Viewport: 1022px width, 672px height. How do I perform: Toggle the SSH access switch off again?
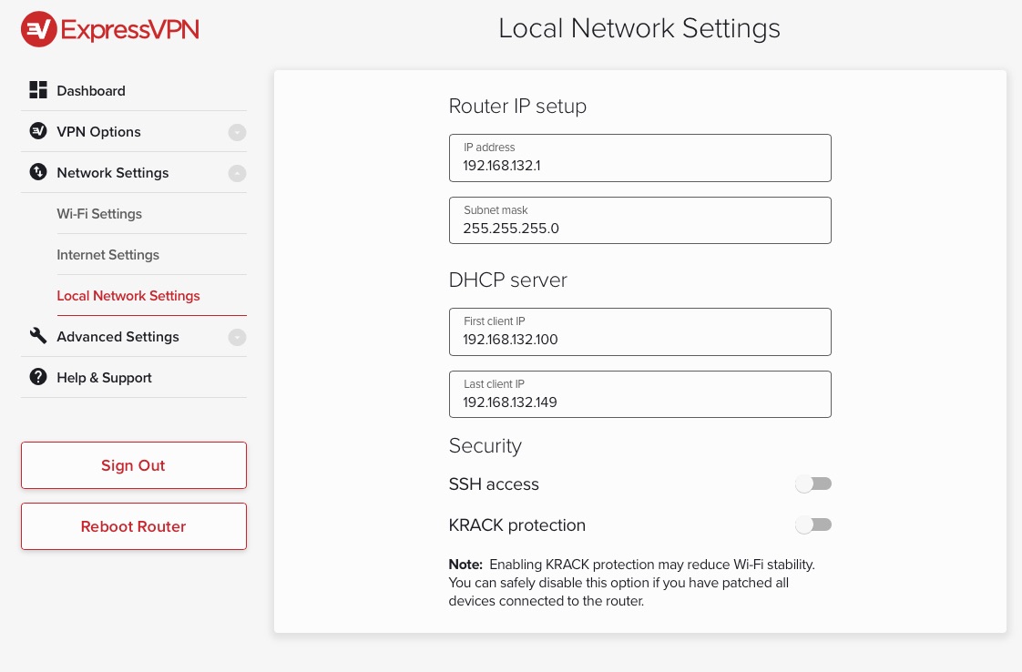[813, 484]
